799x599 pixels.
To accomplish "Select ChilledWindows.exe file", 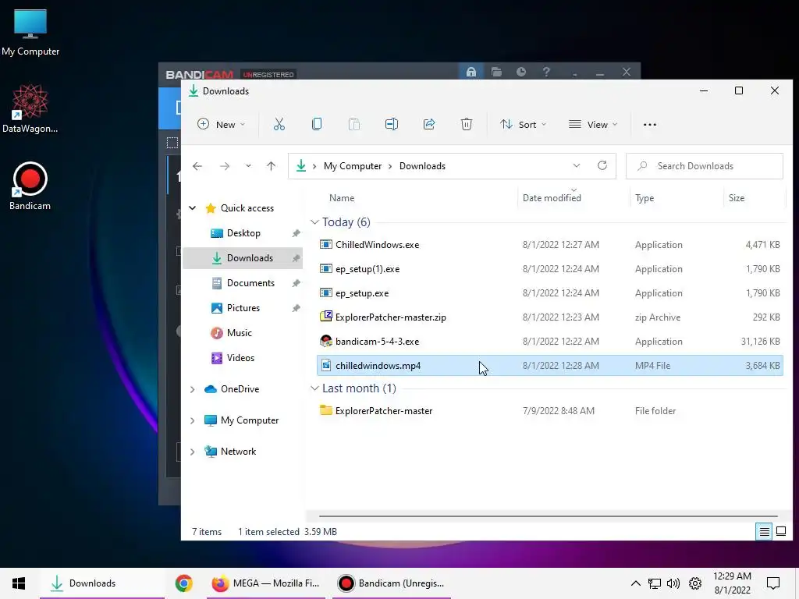I will (x=550, y=245).
